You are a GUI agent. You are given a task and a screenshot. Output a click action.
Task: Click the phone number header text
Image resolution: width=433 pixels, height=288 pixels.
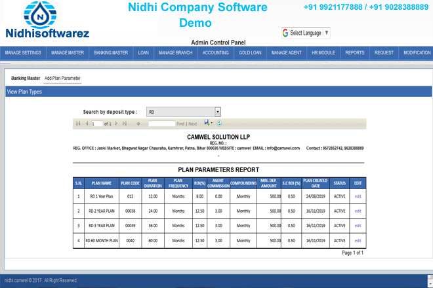point(366,7)
